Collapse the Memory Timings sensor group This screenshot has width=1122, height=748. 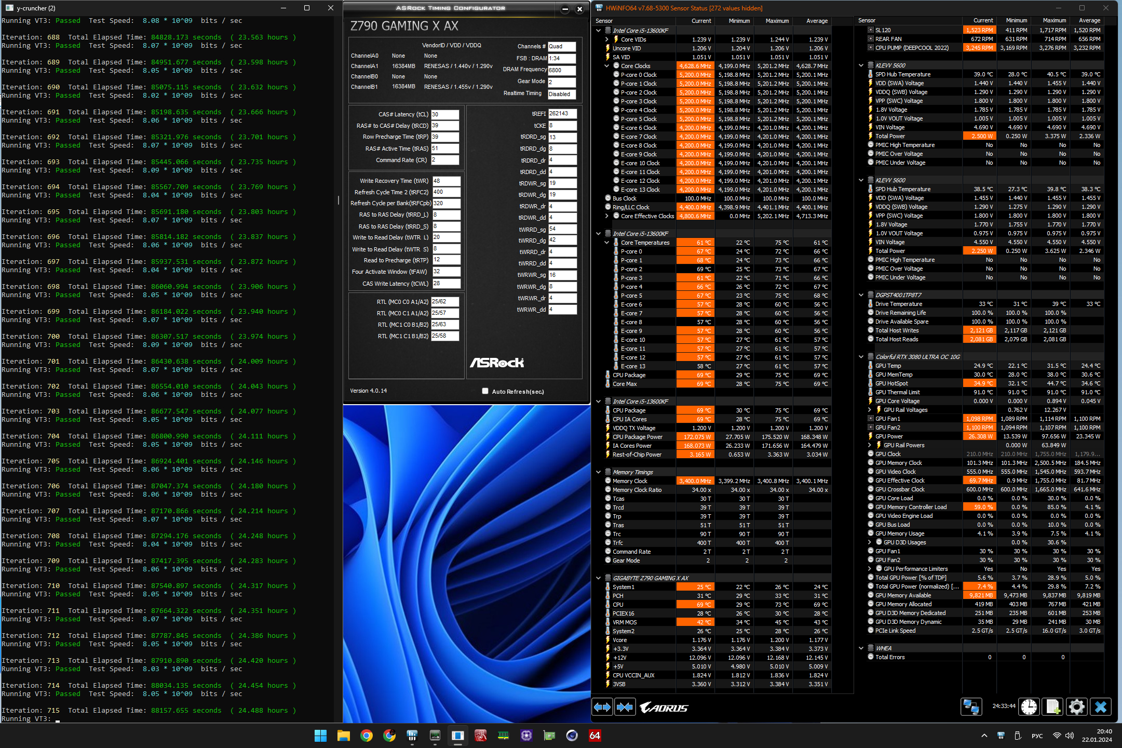[x=599, y=472]
